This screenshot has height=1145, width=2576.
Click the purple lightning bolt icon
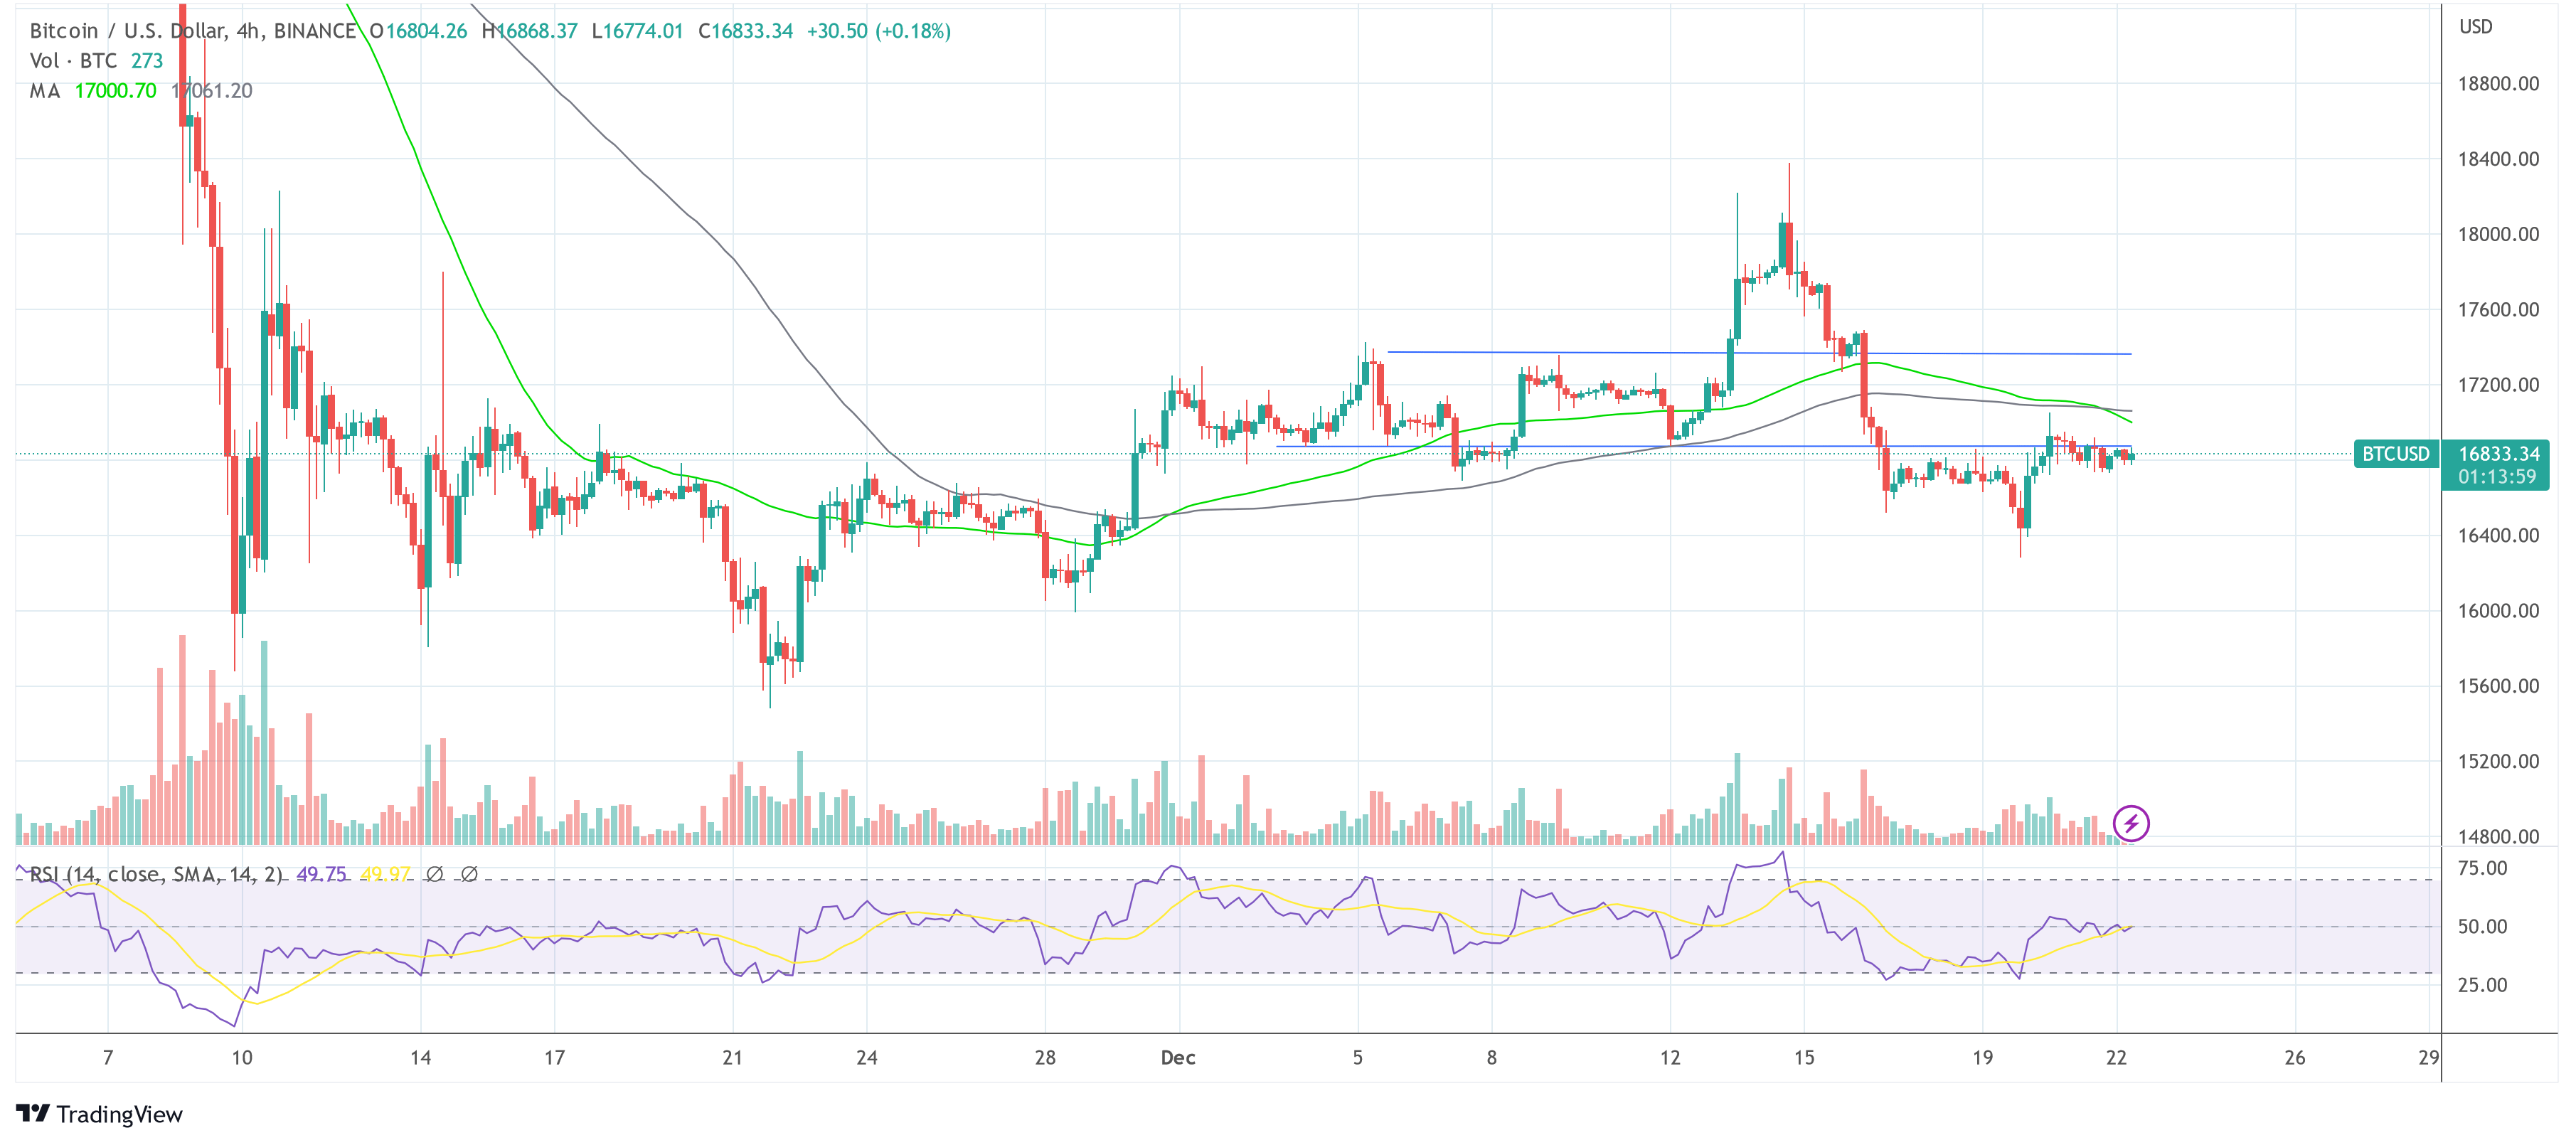2131,824
